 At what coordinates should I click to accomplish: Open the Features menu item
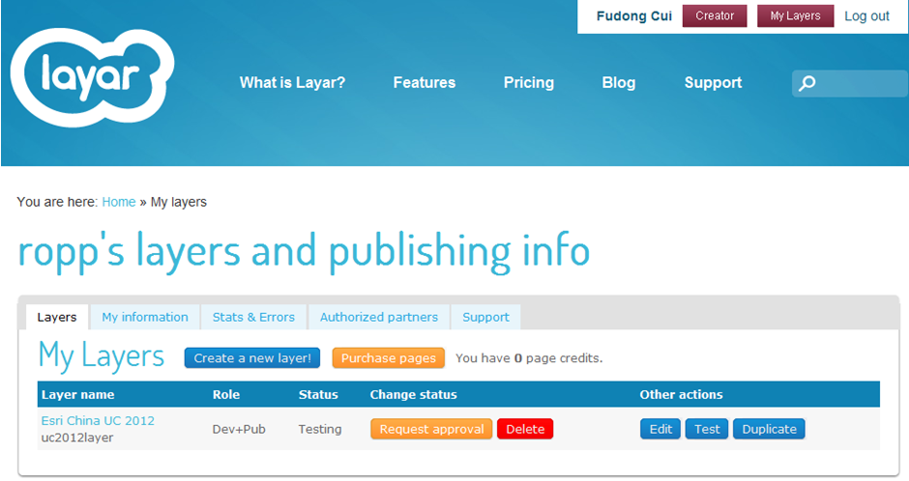tap(425, 83)
